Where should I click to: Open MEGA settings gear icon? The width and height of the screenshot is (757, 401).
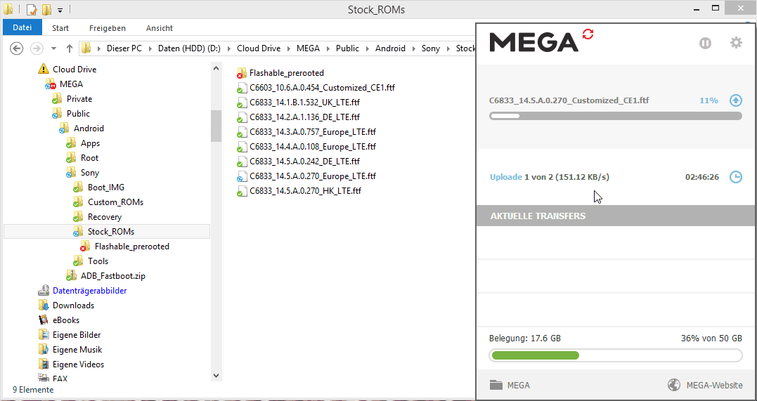click(736, 43)
